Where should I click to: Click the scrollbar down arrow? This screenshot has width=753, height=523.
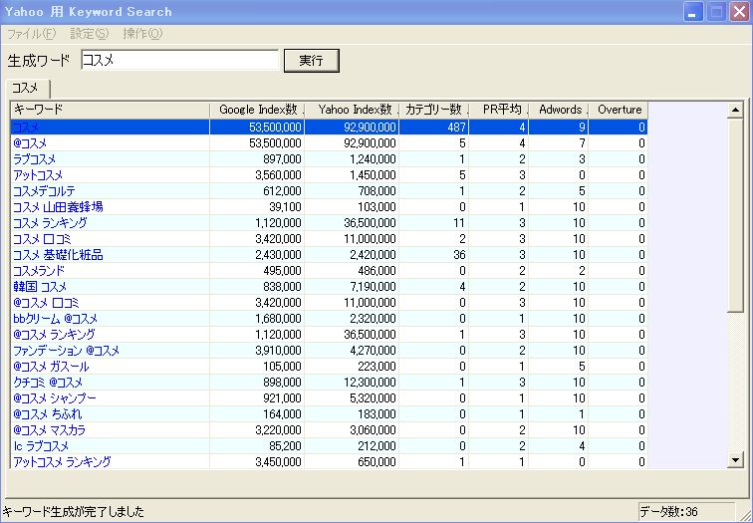[x=736, y=460]
